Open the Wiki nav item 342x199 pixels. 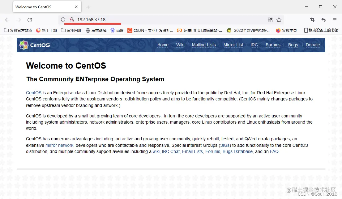[180, 45]
